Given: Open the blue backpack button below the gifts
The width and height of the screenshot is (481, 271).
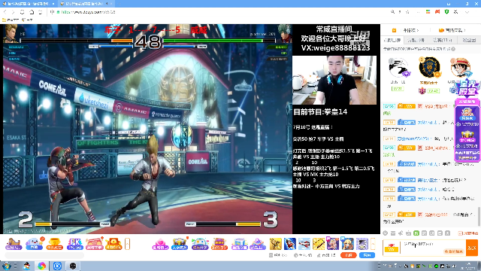Looking at the screenshot, I should click(367, 255).
